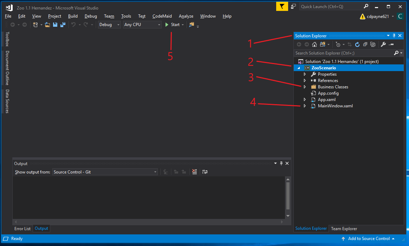Expand the Business Classes folder
409x246 pixels.
305,87
